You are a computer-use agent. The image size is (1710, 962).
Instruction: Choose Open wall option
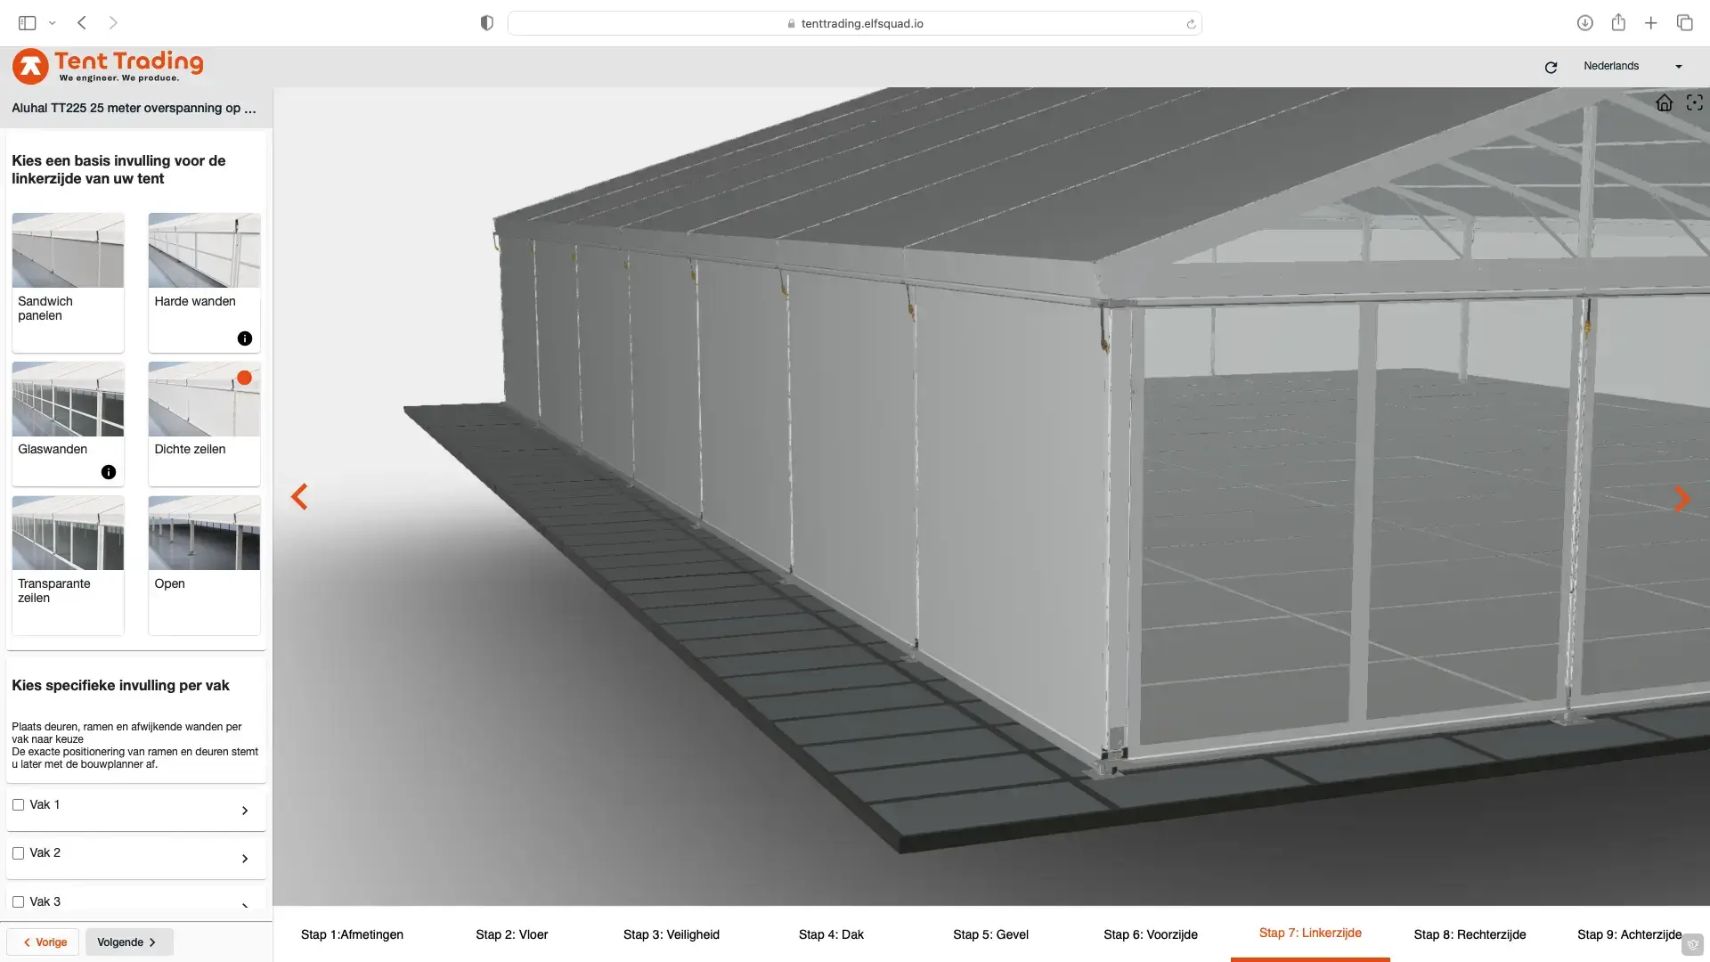point(204,566)
